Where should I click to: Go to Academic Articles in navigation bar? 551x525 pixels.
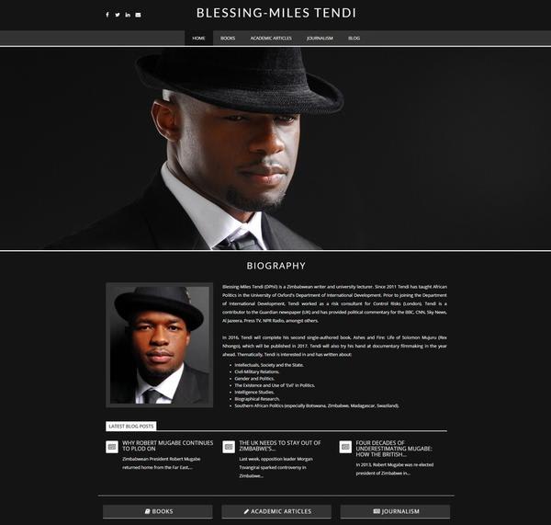click(x=271, y=38)
